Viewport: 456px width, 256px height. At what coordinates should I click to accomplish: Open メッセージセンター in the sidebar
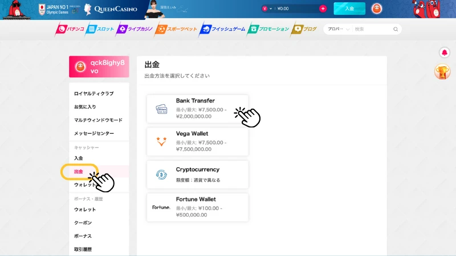click(94, 134)
